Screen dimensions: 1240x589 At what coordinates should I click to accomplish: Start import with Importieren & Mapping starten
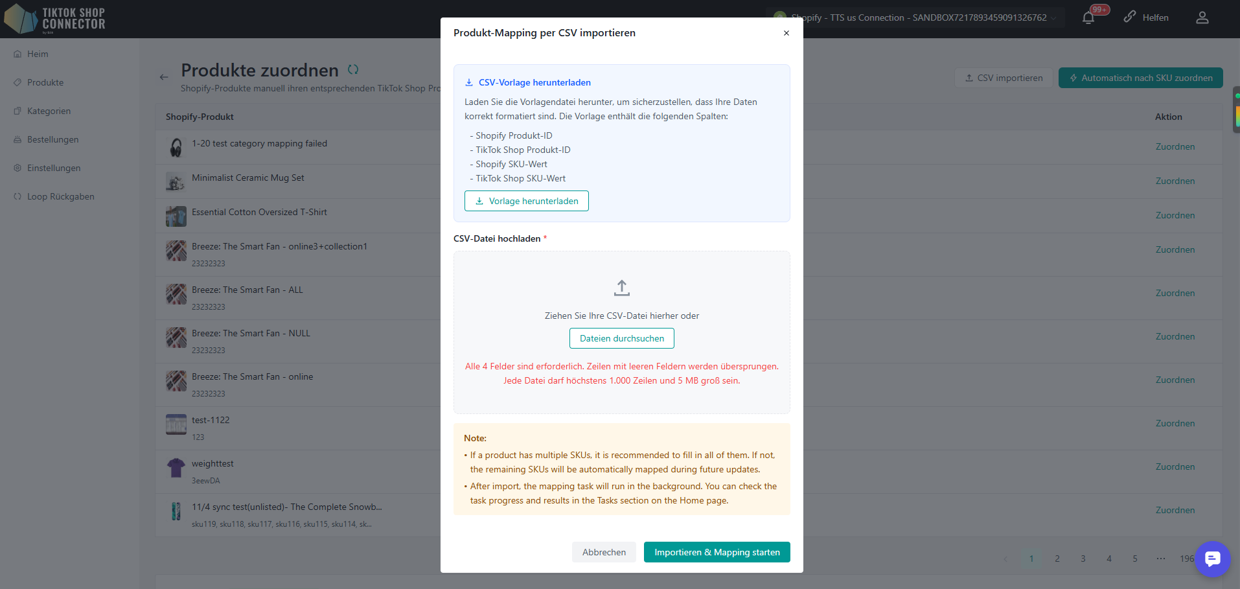tap(717, 552)
